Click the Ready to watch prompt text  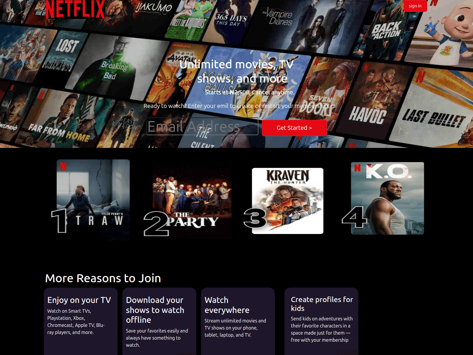(x=236, y=106)
